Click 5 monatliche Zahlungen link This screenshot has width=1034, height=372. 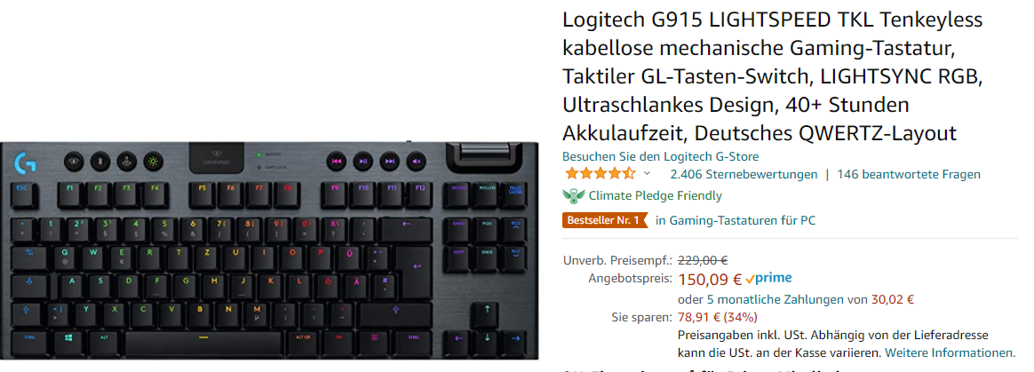(x=775, y=299)
